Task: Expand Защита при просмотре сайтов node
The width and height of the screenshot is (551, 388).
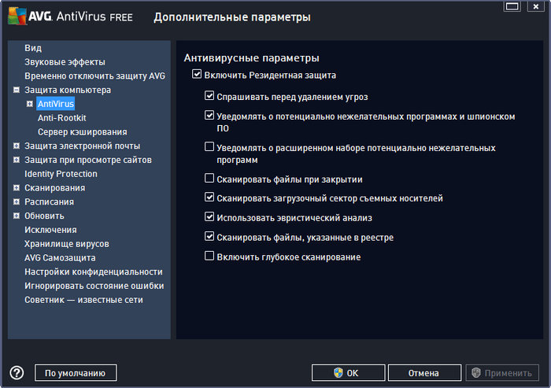Action: click(x=17, y=160)
